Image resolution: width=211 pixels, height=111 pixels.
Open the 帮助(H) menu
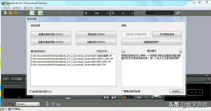pos(39,8)
